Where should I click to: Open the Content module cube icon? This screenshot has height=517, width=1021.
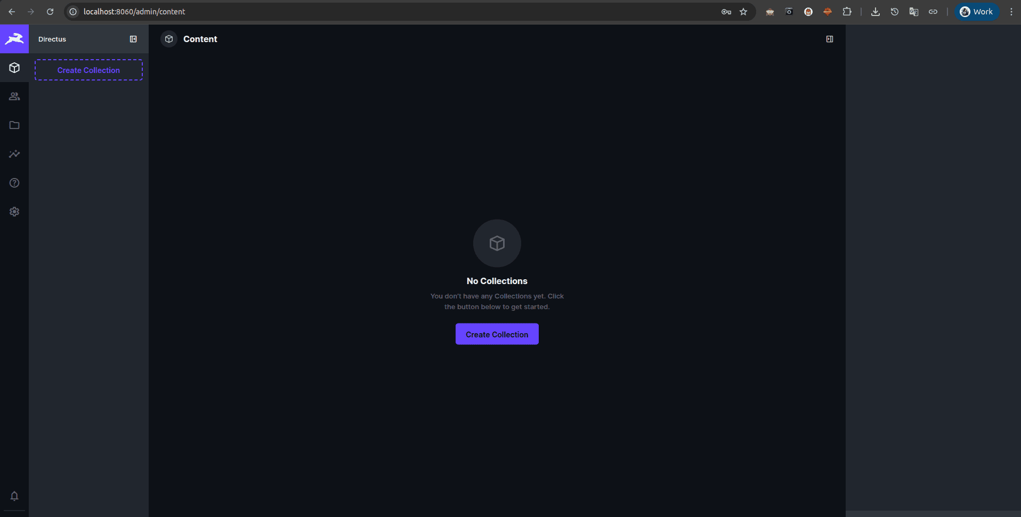(14, 68)
